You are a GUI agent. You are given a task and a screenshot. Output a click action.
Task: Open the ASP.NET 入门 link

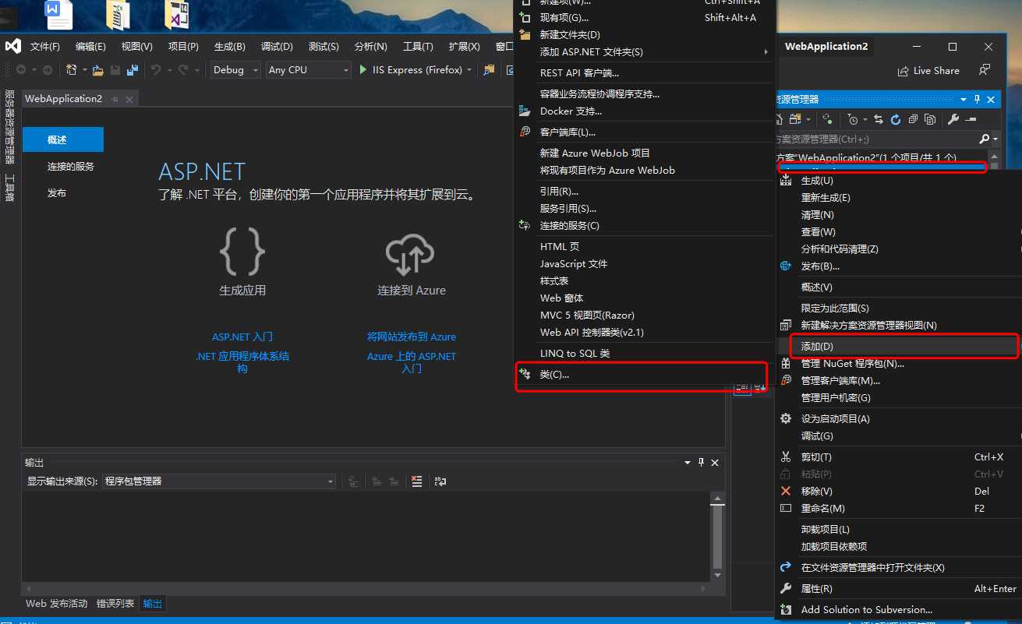click(242, 337)
